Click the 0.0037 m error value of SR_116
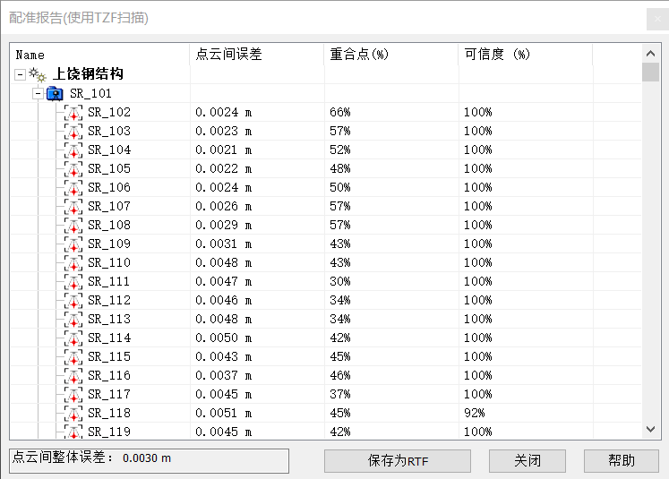Viewport: 669px width, 479px height. 224,375
